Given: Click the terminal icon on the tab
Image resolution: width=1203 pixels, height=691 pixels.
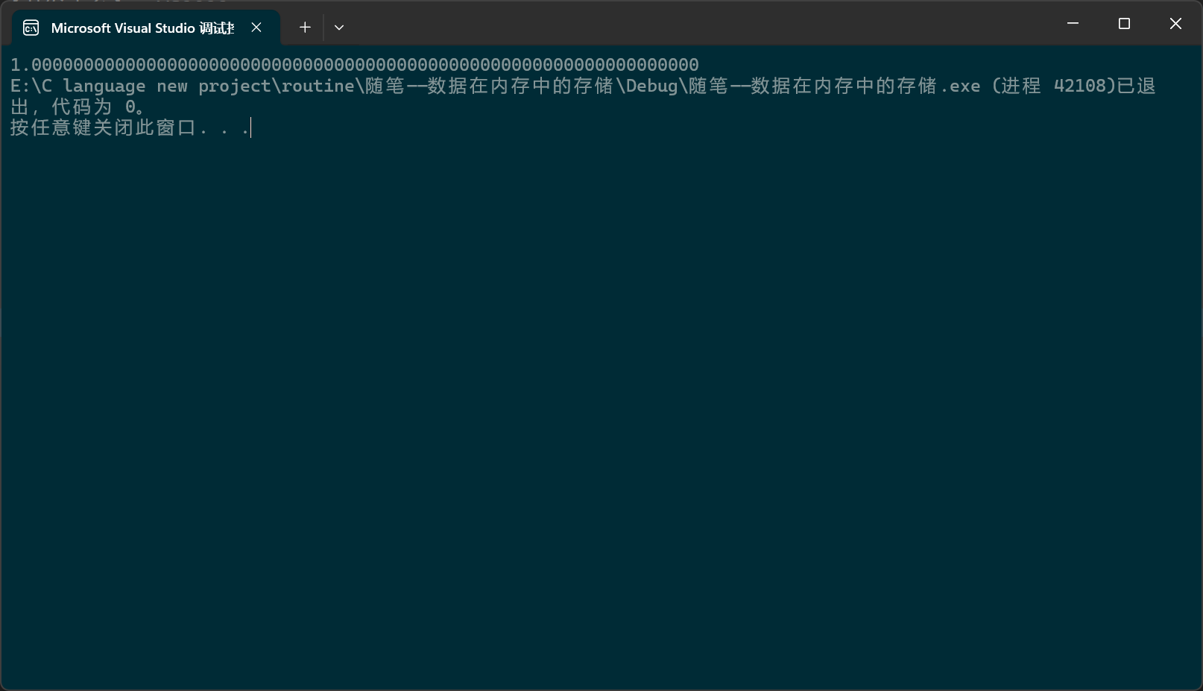Looking at the screenshot, I should [31, 28].
